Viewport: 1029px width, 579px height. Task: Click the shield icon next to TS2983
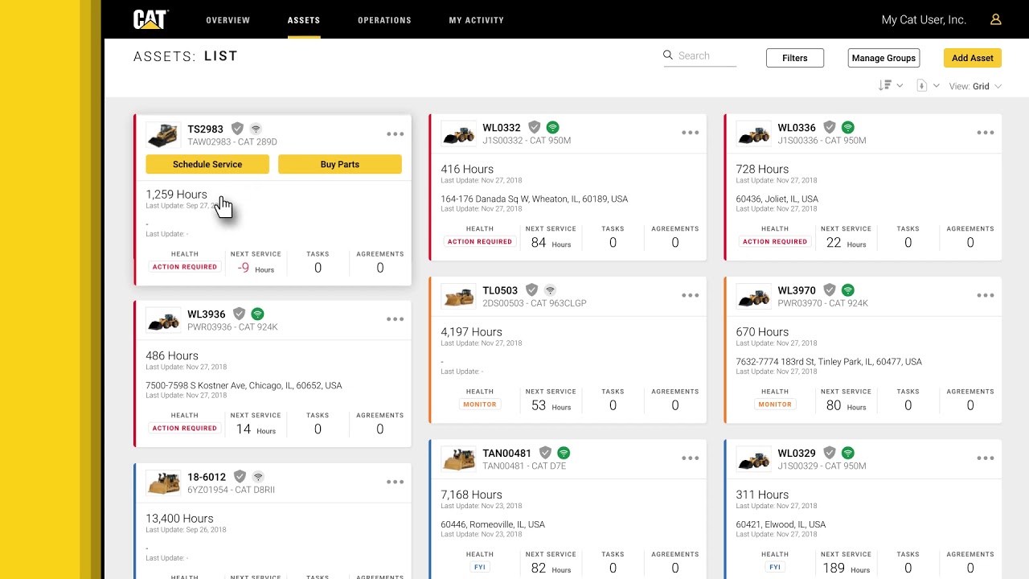coord(237,129)
